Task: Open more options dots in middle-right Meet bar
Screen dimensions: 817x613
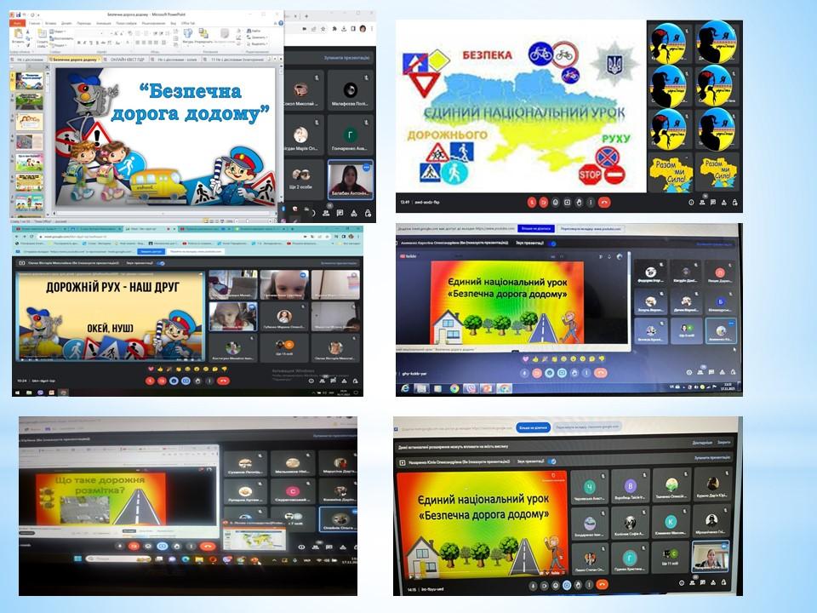Action: [x=586, y=373]
